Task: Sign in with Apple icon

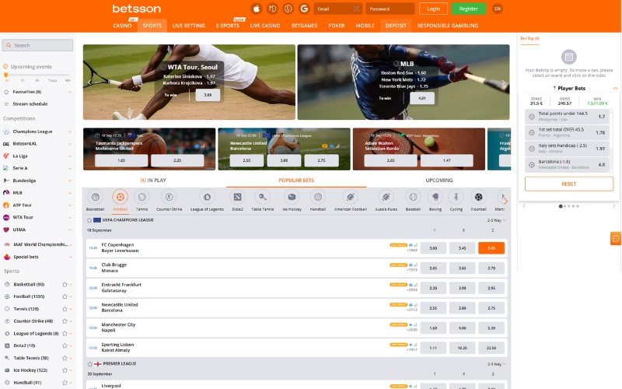Action: (x=257, y=9)
